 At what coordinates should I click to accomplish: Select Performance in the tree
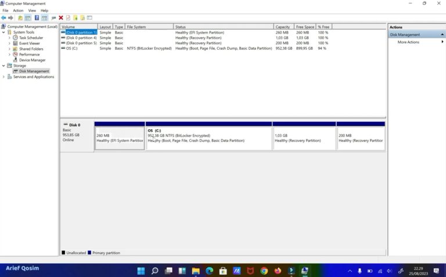(x=29, y=54)
